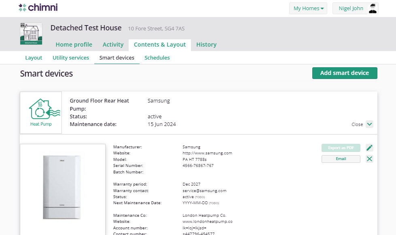The height and width of the screenshot is (235, 396).
Task: Open the Home profile tab
Action: point(74,45)
